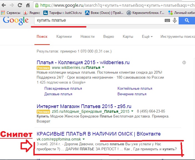Click the browser Forward arrow
The height and width of the screenshot is (160, 195).
12,5
